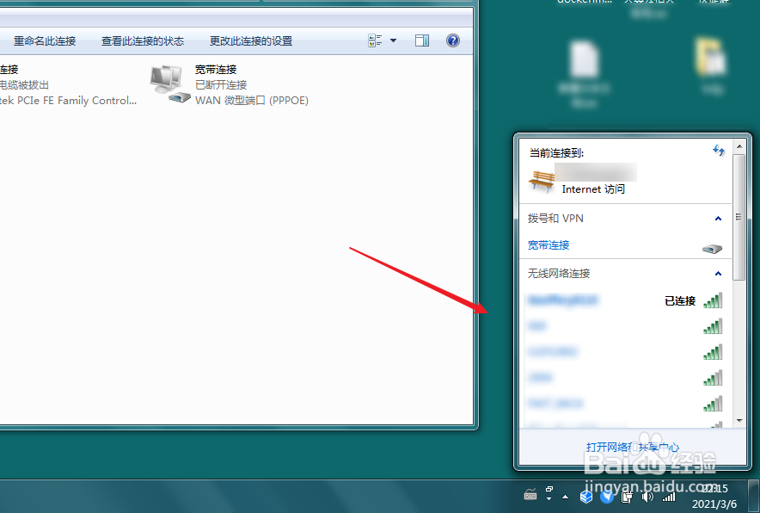Click the speaker volume tray icon
The image size is (760, 513).
point(647,497)
